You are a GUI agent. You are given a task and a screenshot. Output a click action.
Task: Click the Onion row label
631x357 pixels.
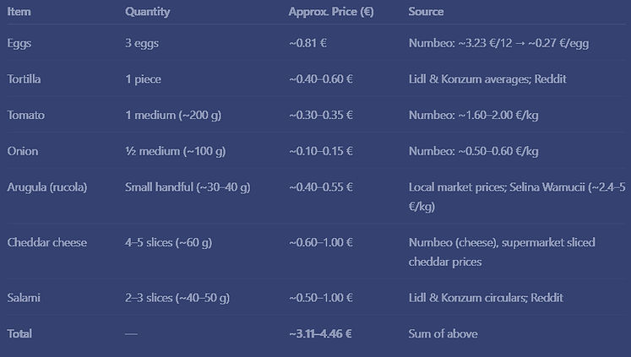coord(22,151)
